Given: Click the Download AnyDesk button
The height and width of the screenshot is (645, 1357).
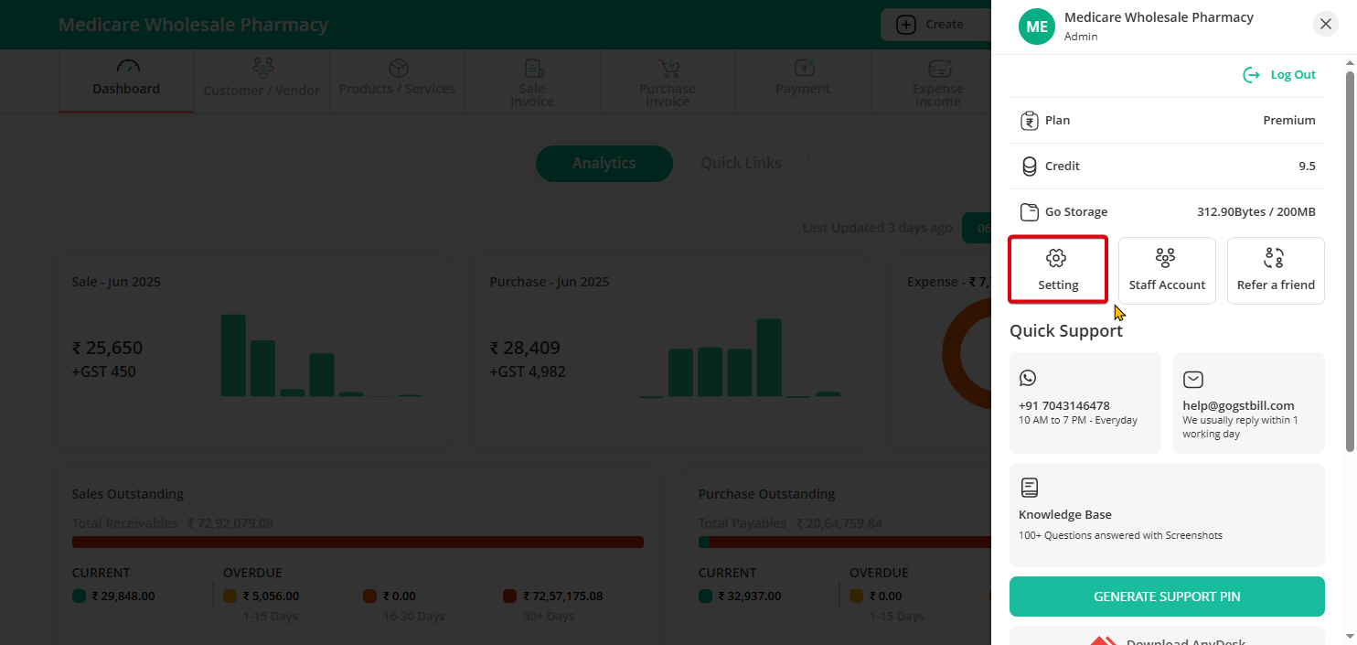Looking at the screenshot, I should click(1167, 637).
